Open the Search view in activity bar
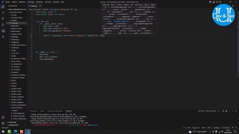The image size is (239, 134). (x=3, y=13)
